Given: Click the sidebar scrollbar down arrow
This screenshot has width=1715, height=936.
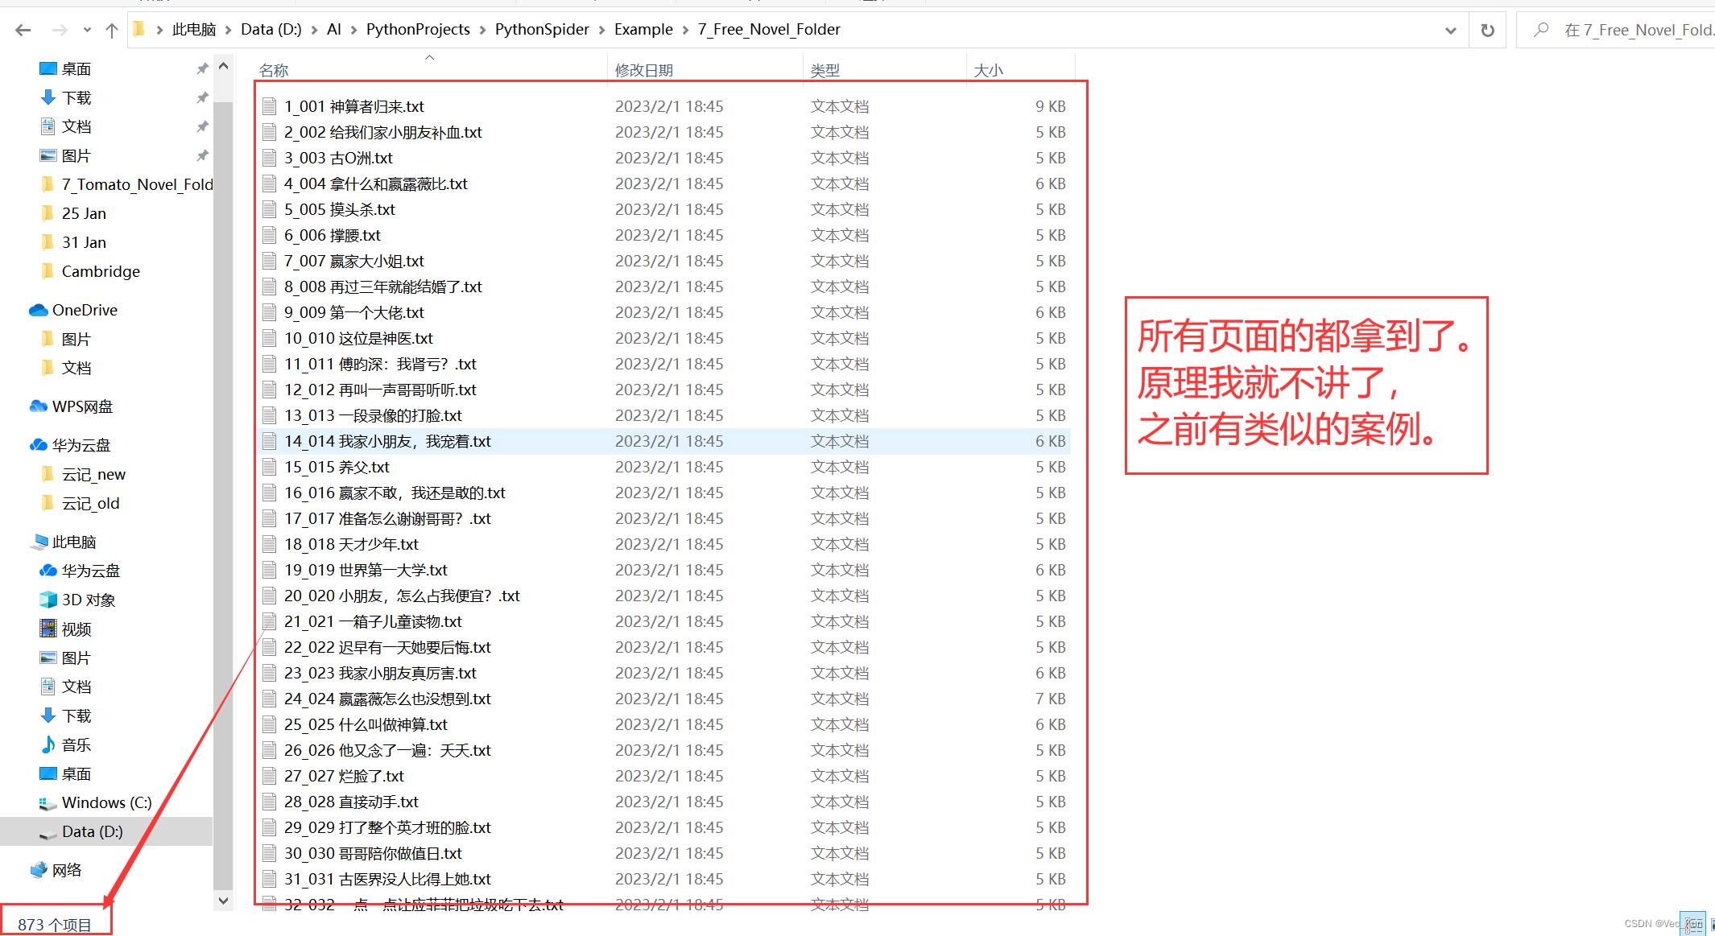Looking at the screenshot, I should [x=223, y=901].
